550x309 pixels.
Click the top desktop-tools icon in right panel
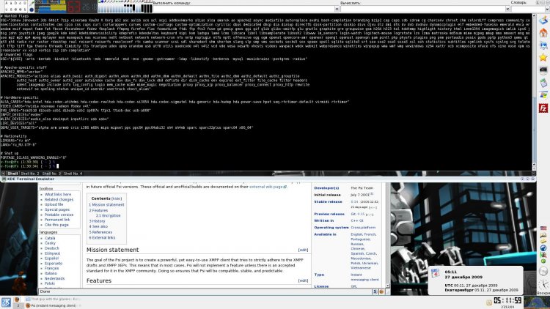click(x=543, y=20)
